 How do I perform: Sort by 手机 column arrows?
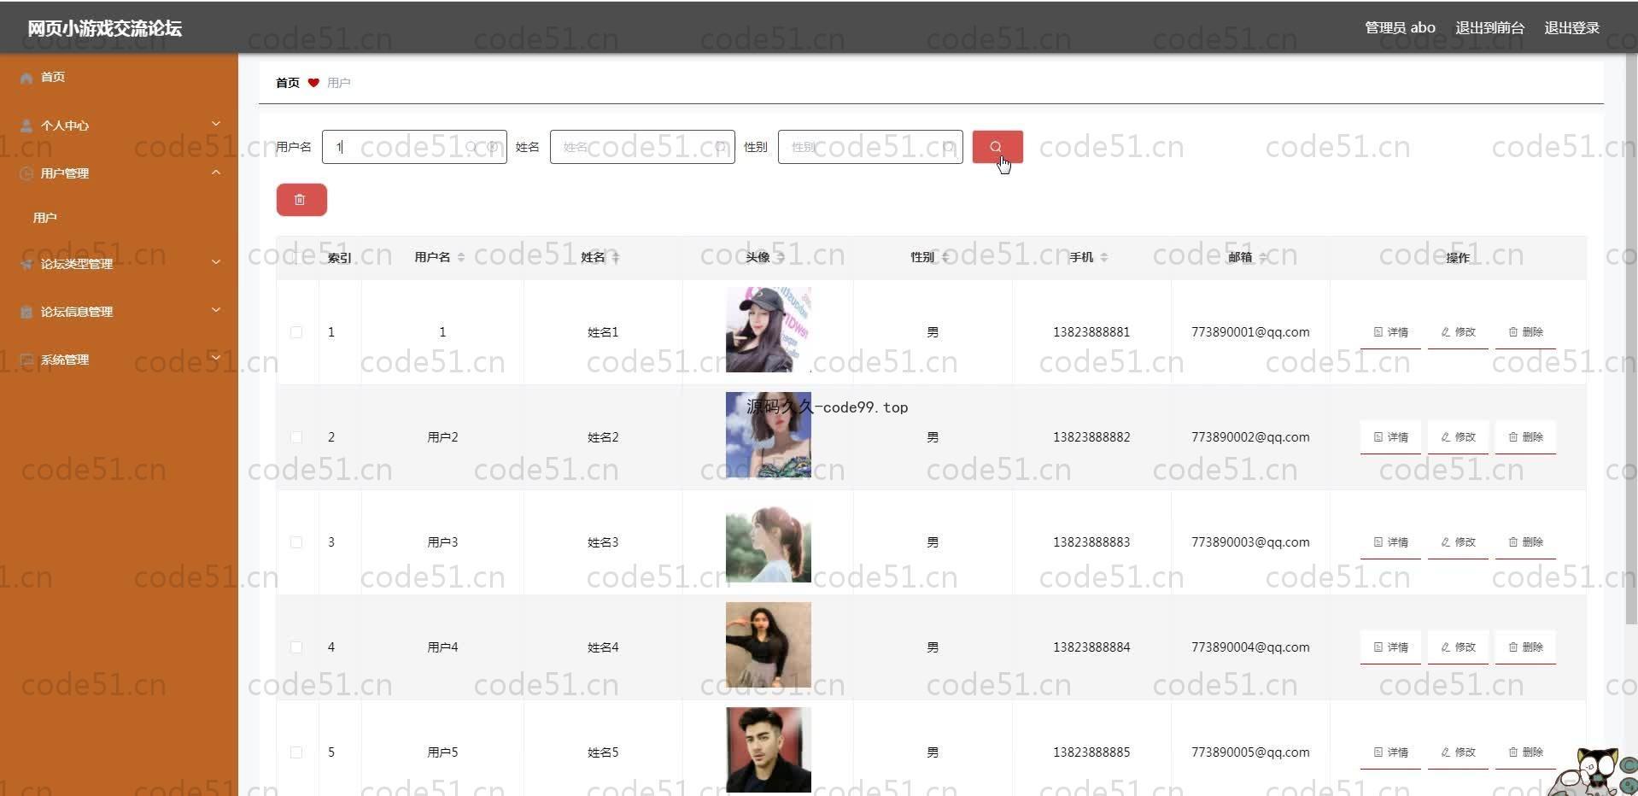1103,257
